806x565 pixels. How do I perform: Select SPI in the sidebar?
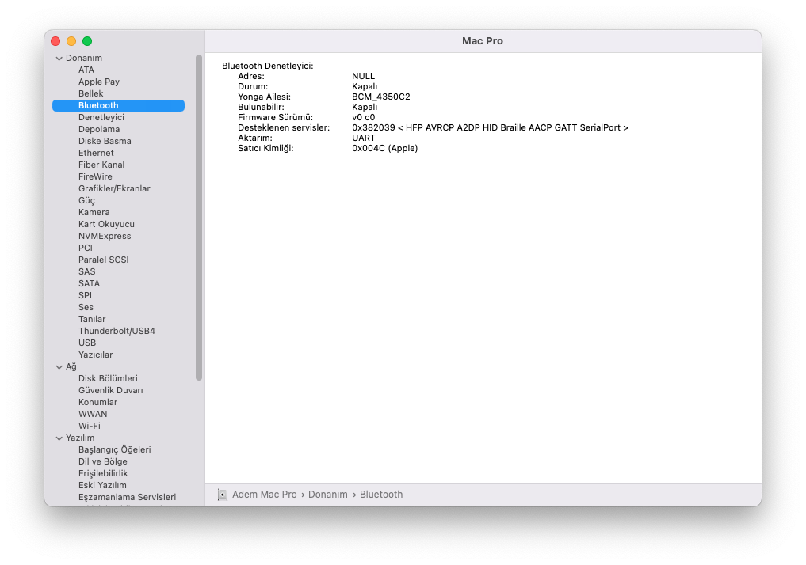86,295
